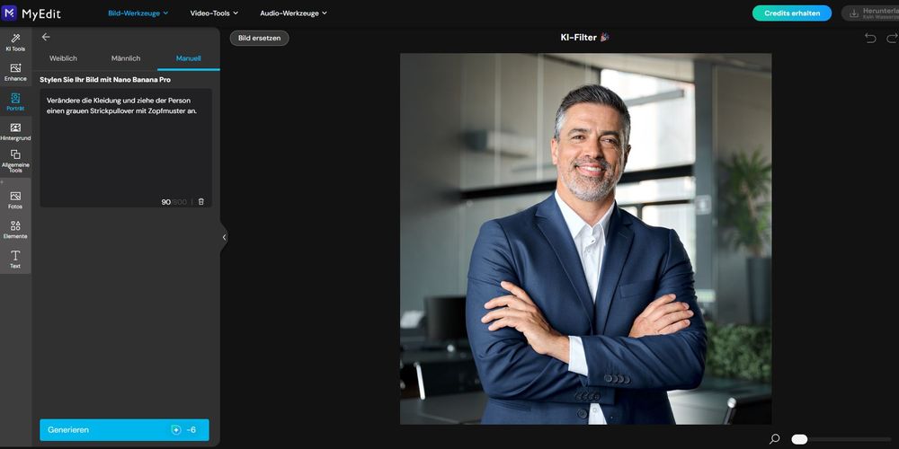Click the Herunterladen button
The width and height of the screenshot is (899, 449).
(x=869, y=13)
